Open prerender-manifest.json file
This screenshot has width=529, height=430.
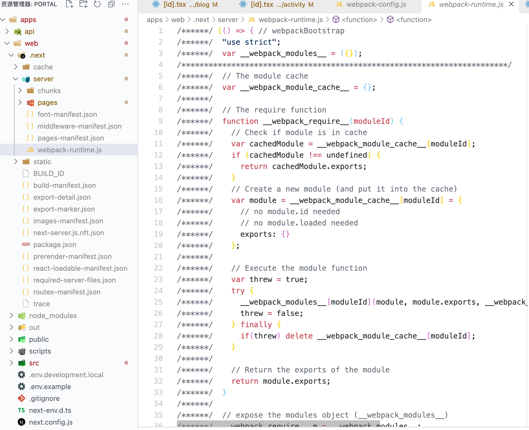tap(69, 256)
